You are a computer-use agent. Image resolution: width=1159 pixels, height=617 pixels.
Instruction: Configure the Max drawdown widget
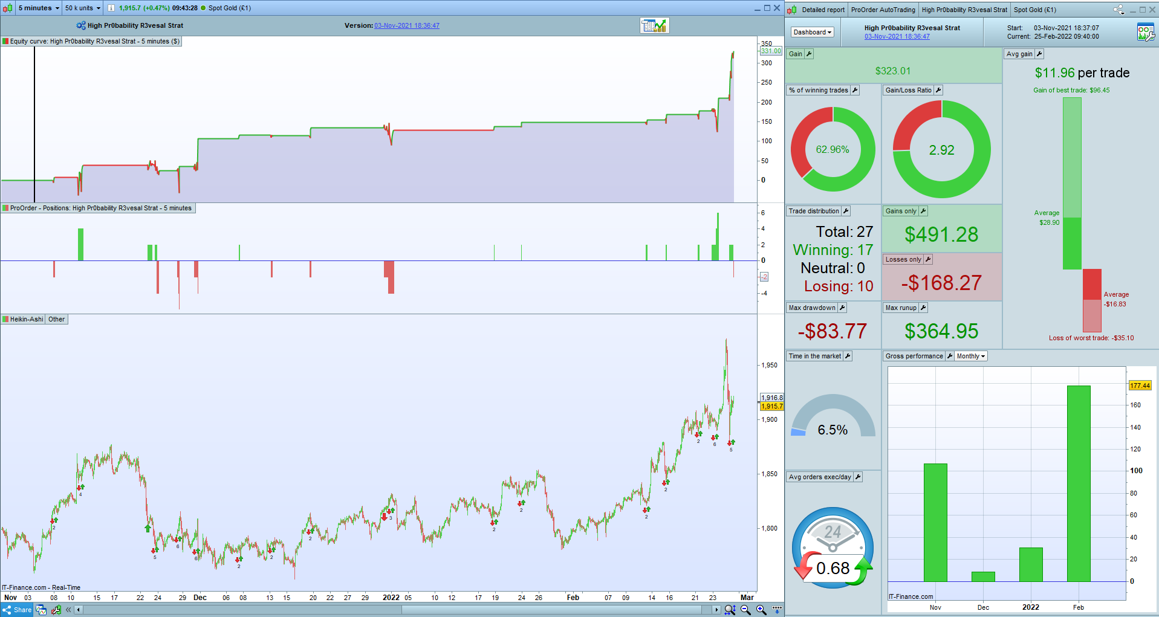point(842,308)
